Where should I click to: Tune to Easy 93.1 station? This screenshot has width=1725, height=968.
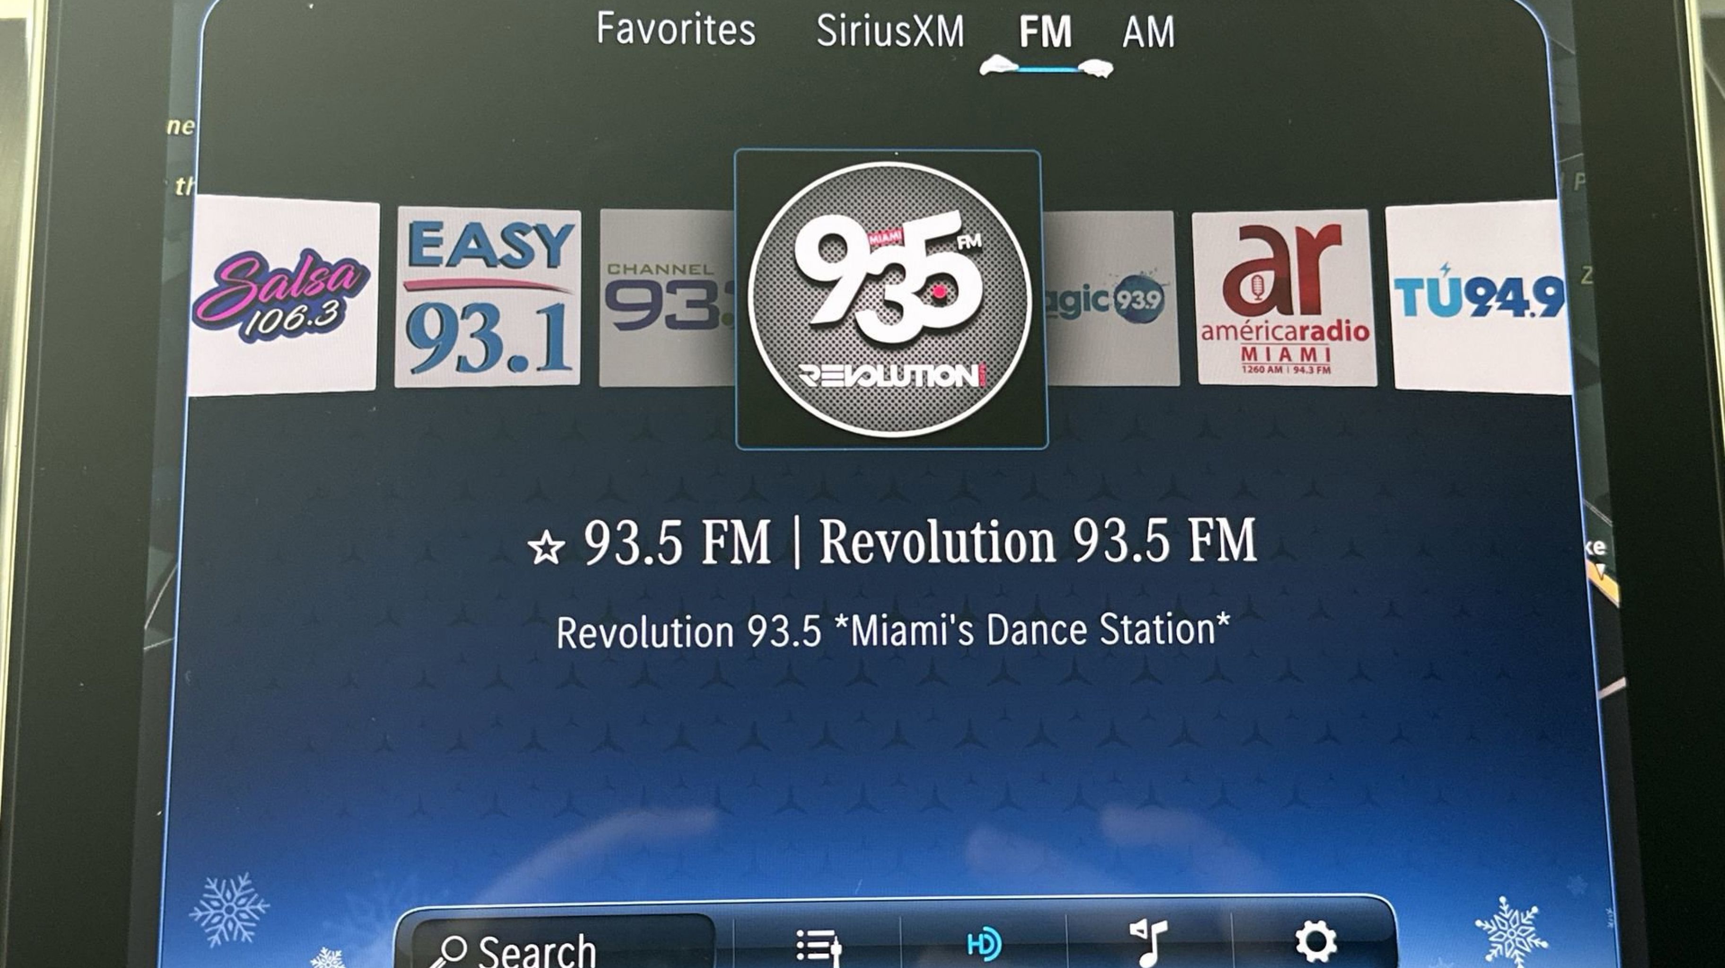click(x=488, y=297)
